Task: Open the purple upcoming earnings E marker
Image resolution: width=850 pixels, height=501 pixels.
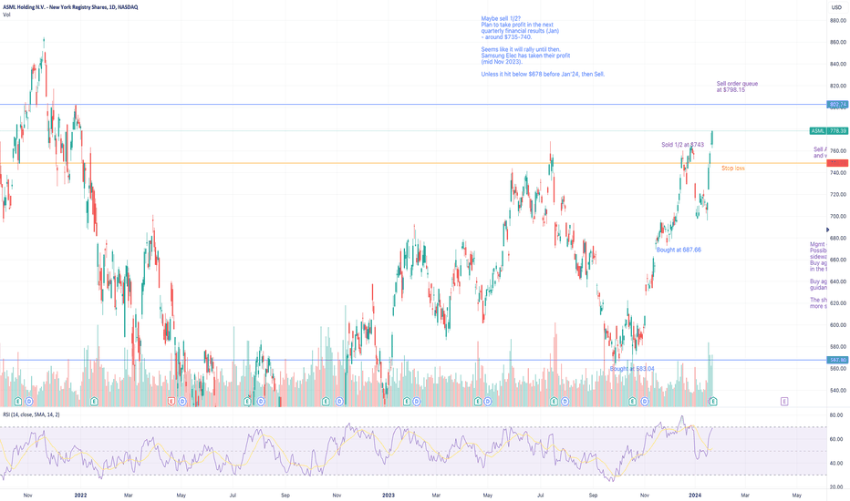Action: point(783,402)
